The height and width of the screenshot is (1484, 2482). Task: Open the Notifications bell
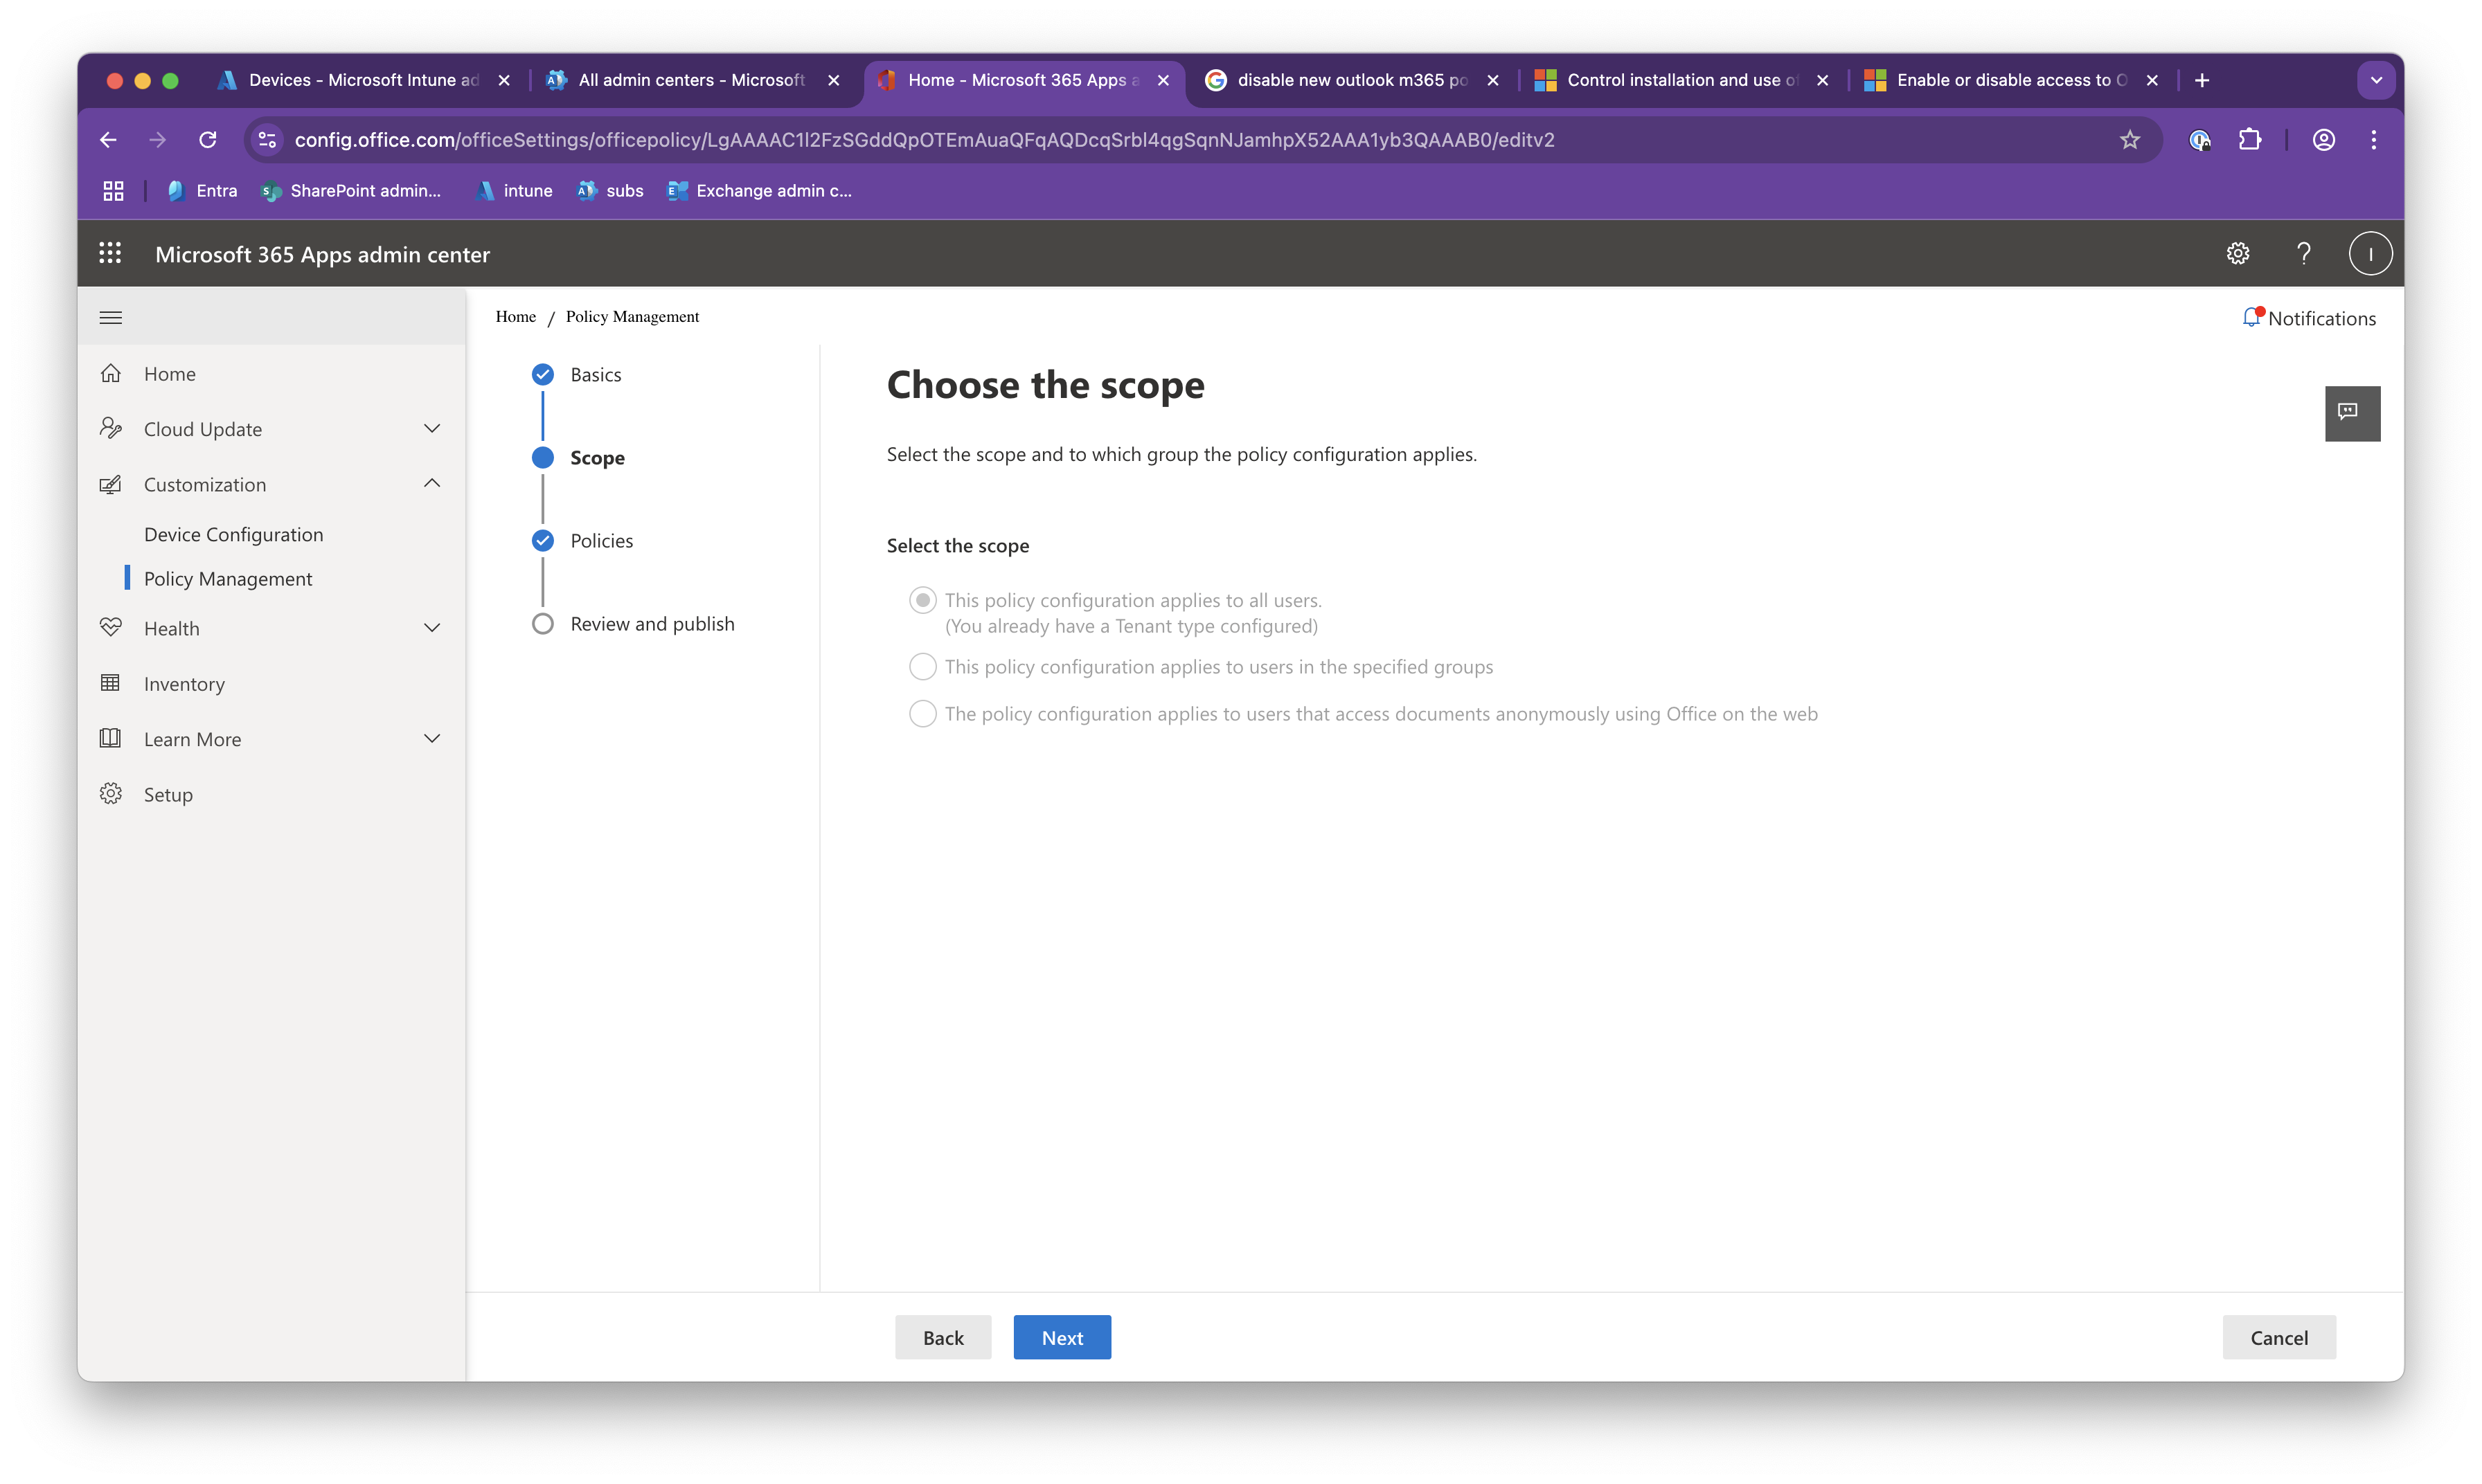[x=2308, y=318]
